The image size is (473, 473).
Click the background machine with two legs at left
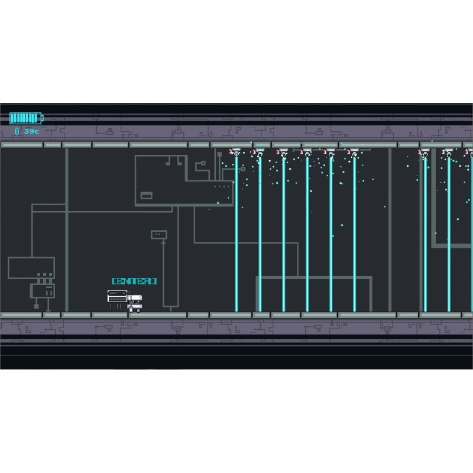click(x=42, y=291)
